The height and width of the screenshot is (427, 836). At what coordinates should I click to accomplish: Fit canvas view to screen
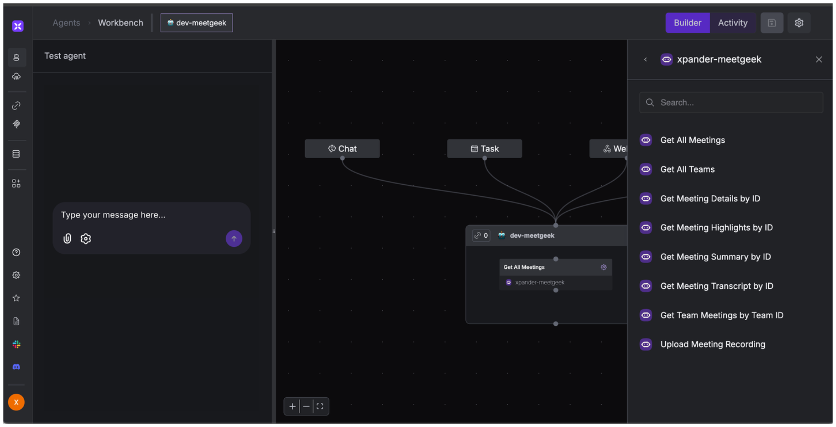point(320,406)
